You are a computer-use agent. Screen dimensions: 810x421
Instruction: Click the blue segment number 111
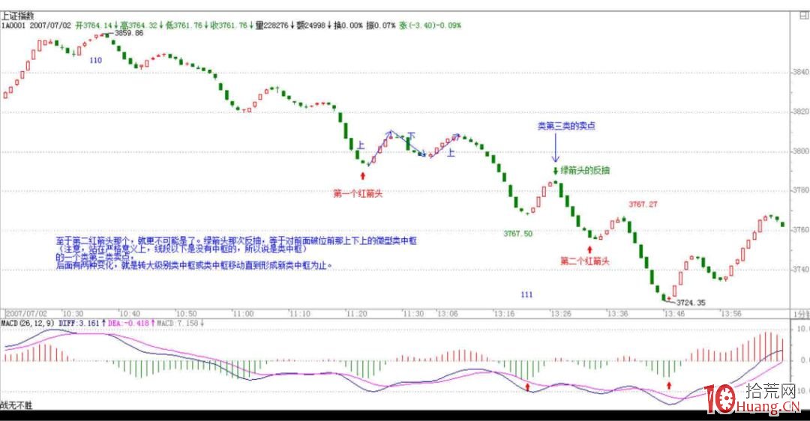click(x=526, y=294)
